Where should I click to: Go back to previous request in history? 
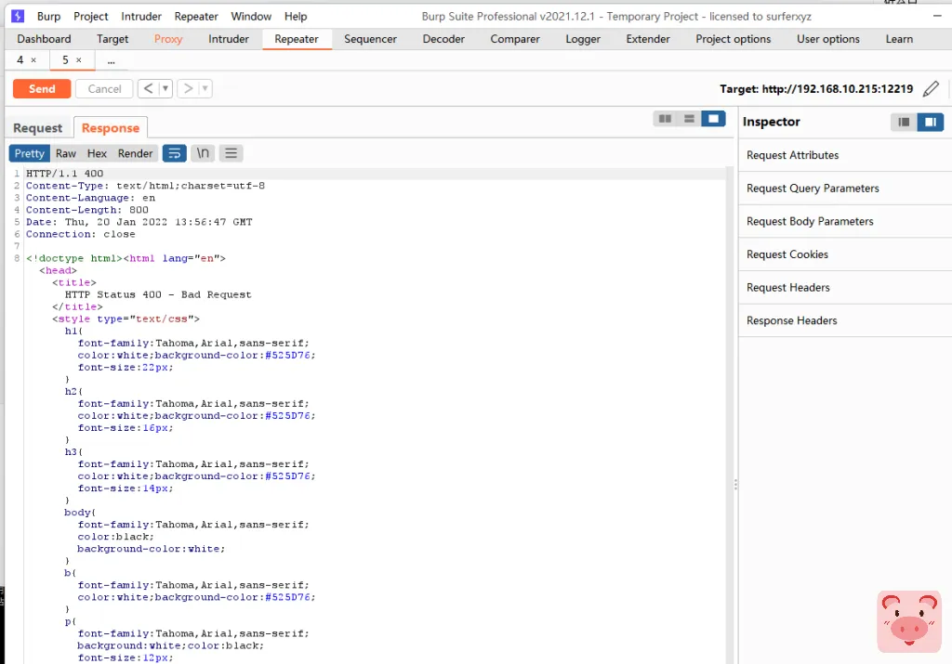pos(148,89)
